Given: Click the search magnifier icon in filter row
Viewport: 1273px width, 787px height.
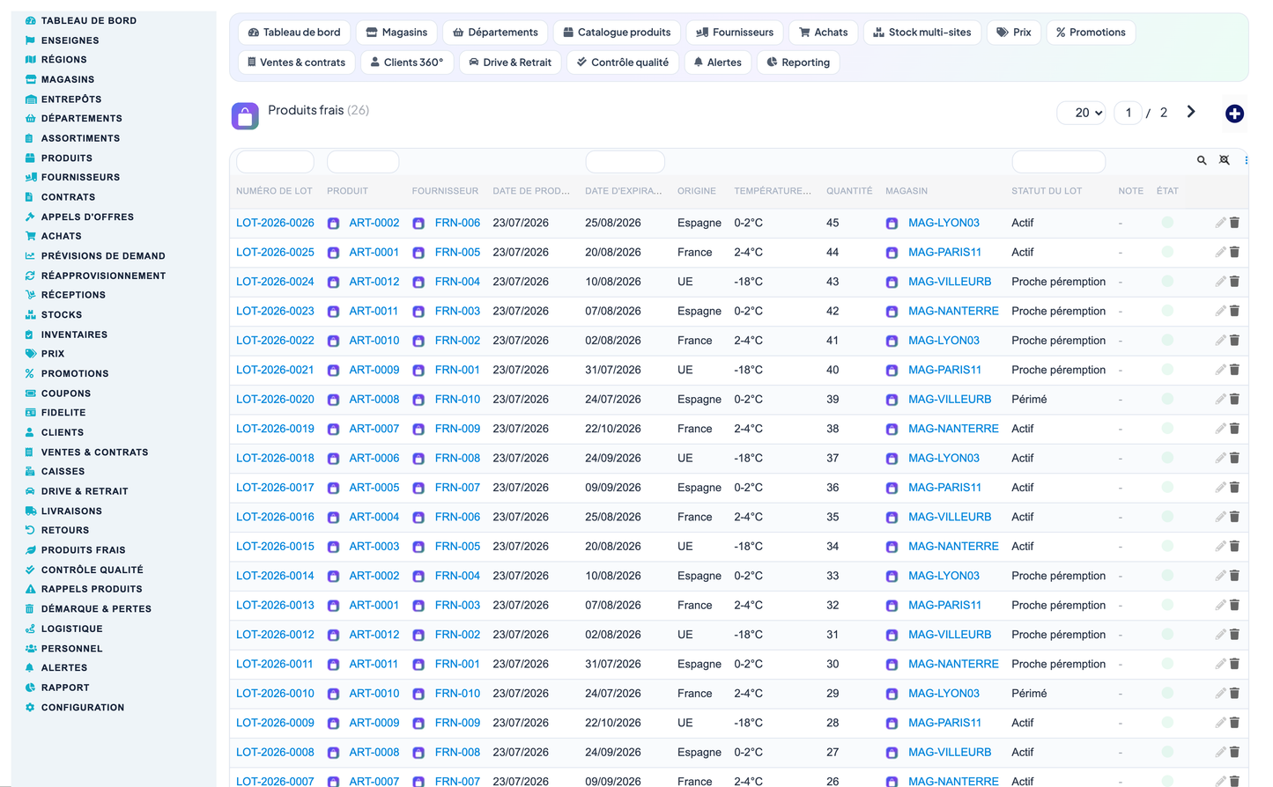Looking at the screenshot, I should (x=1202, y=160).
